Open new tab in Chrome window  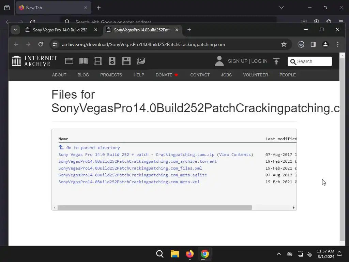tap(189, 30)
